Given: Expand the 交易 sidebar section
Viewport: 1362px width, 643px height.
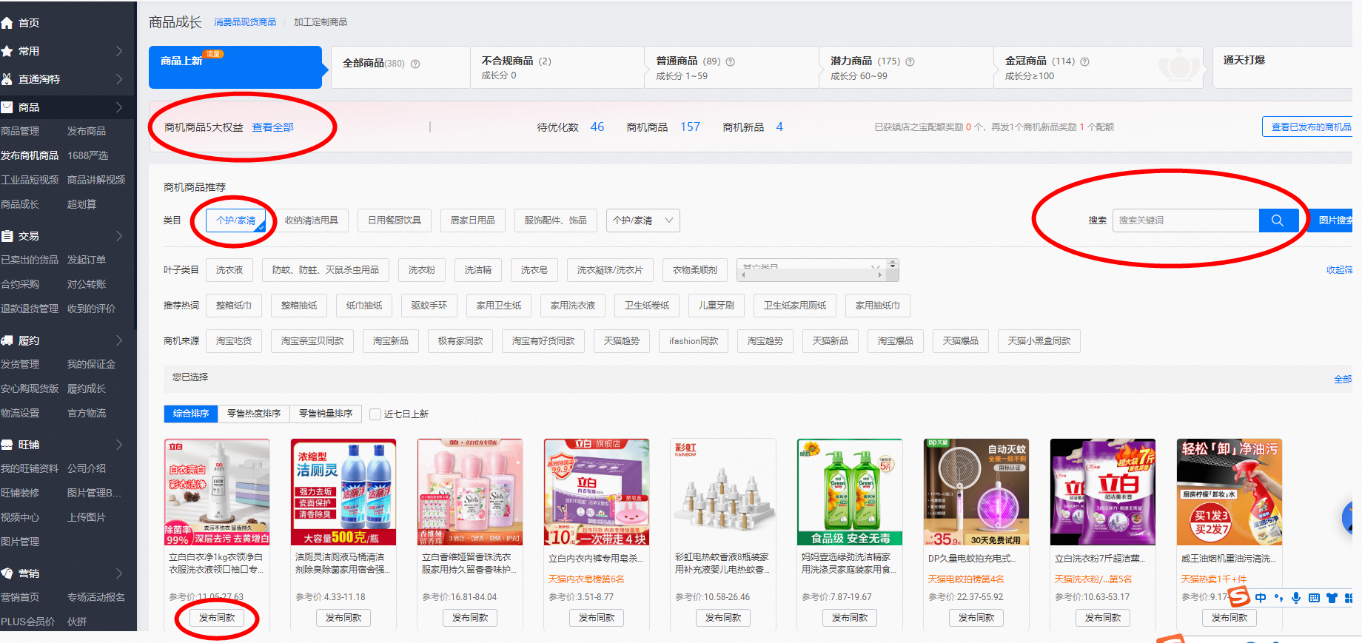Looking at the screenshot, I should 67,236.
